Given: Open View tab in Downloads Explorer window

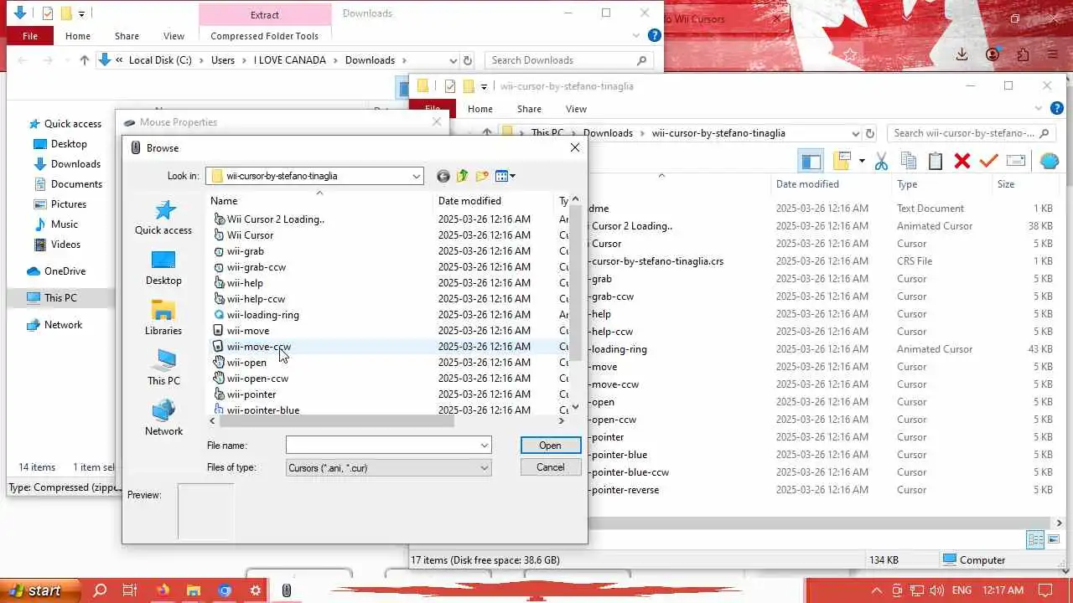Looking at the screenshot, I should [x=174, y=36].
